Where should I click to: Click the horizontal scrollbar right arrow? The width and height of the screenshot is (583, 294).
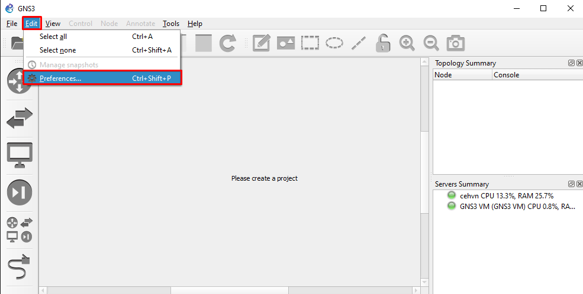[416, 290]
